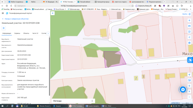Open the assistant side widget on the map edge

(190, 60)
